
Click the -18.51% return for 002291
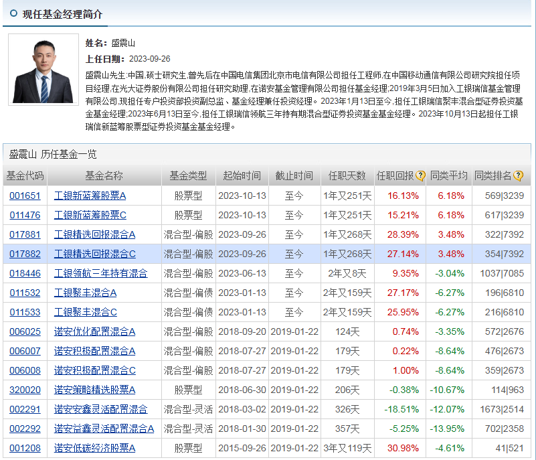[x=401, y=409]
